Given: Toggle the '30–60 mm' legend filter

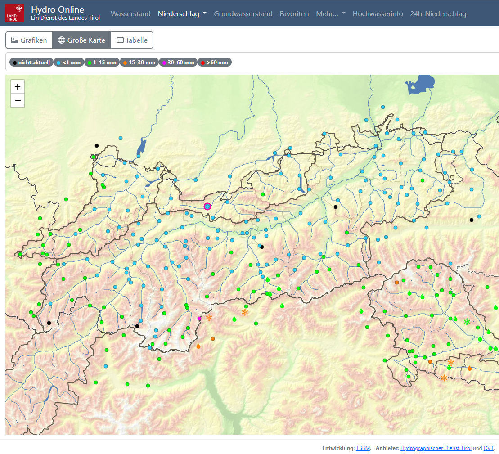Looking at the screenshot, I should coord(178,63).
